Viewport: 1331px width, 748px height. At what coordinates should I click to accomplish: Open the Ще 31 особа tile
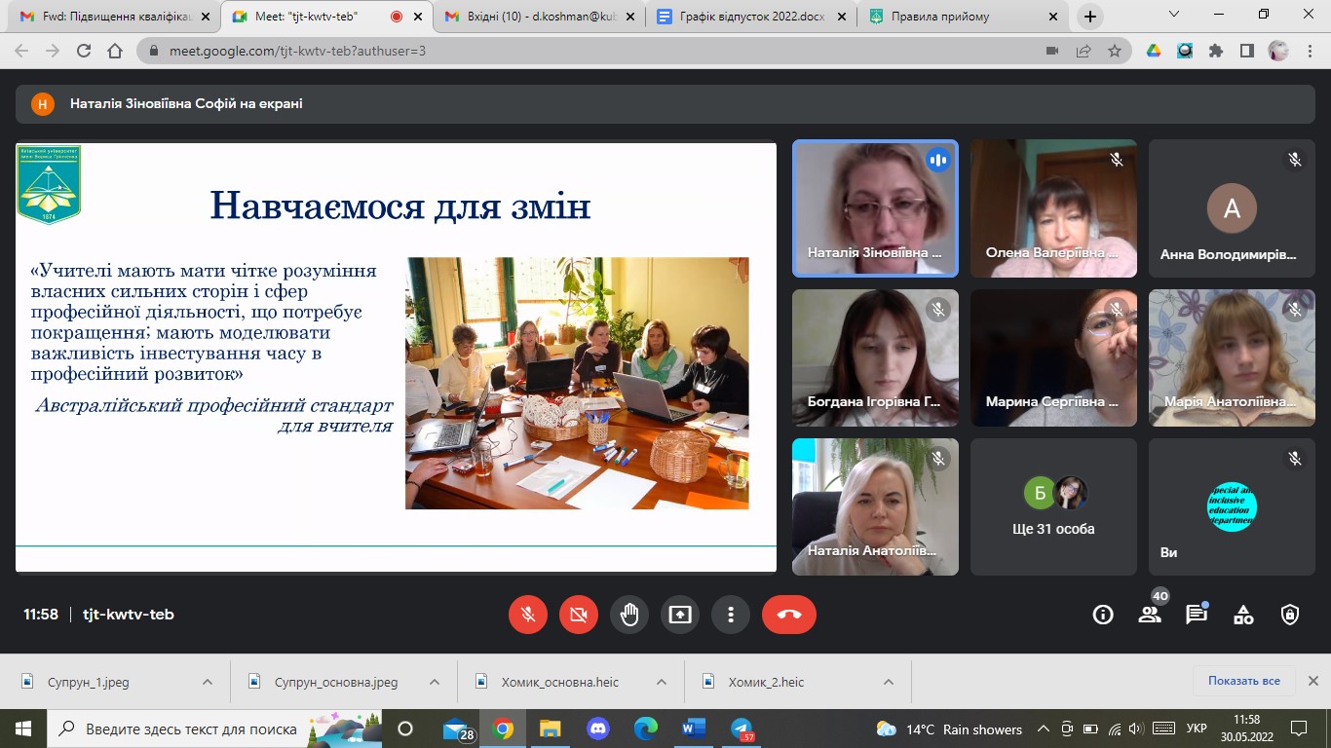[x=1053, y=506]
